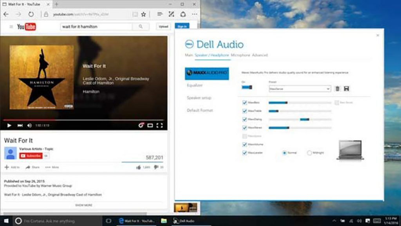Subscribe to Various Artists - Topic
401x226 pixels.
pyautogui.click(x=31, y=156)
